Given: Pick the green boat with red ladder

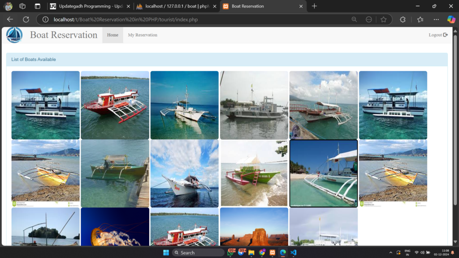Looking at the screenshot, I should [x=254, y=173].
